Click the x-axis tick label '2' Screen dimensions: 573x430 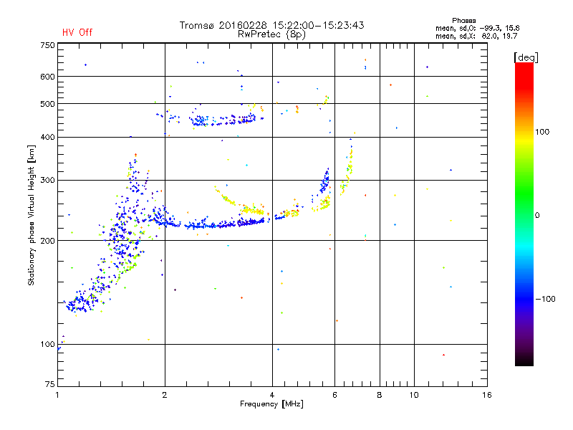tap(165, 395)
